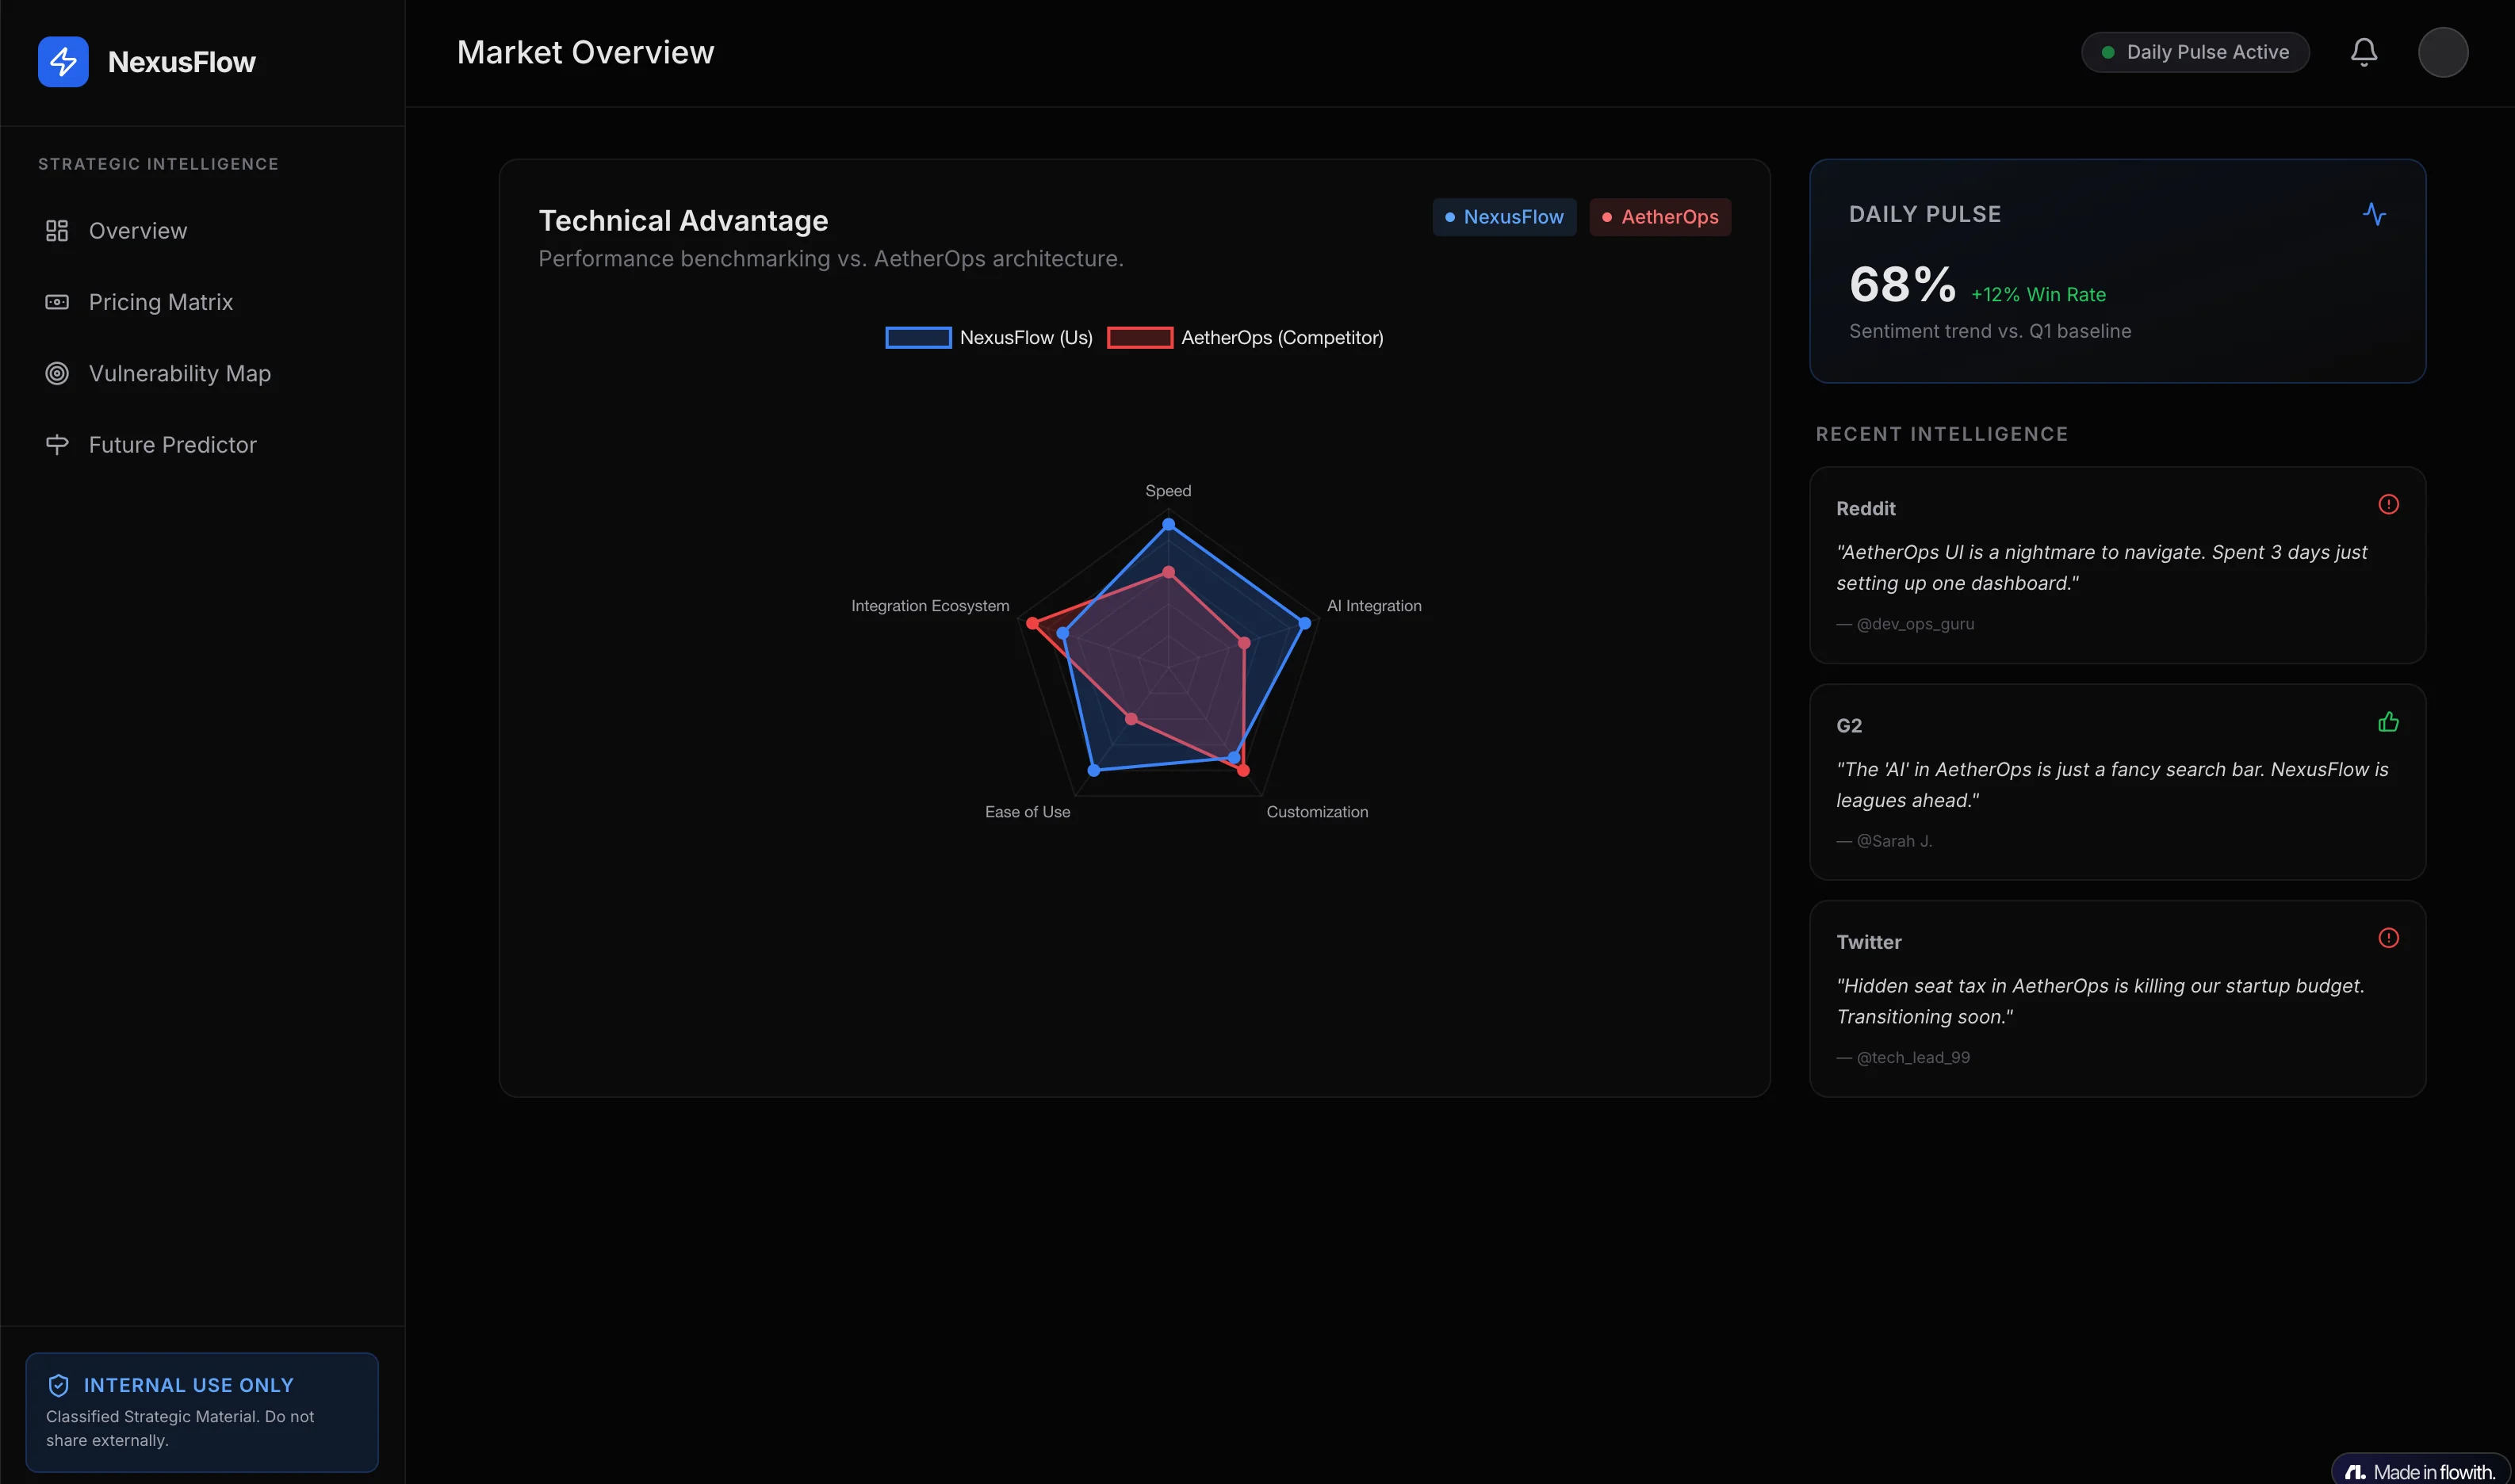Open the G2 intelligence card
The height and width of the screenshot is (1484, 2515).
[x=2117, y=782]
